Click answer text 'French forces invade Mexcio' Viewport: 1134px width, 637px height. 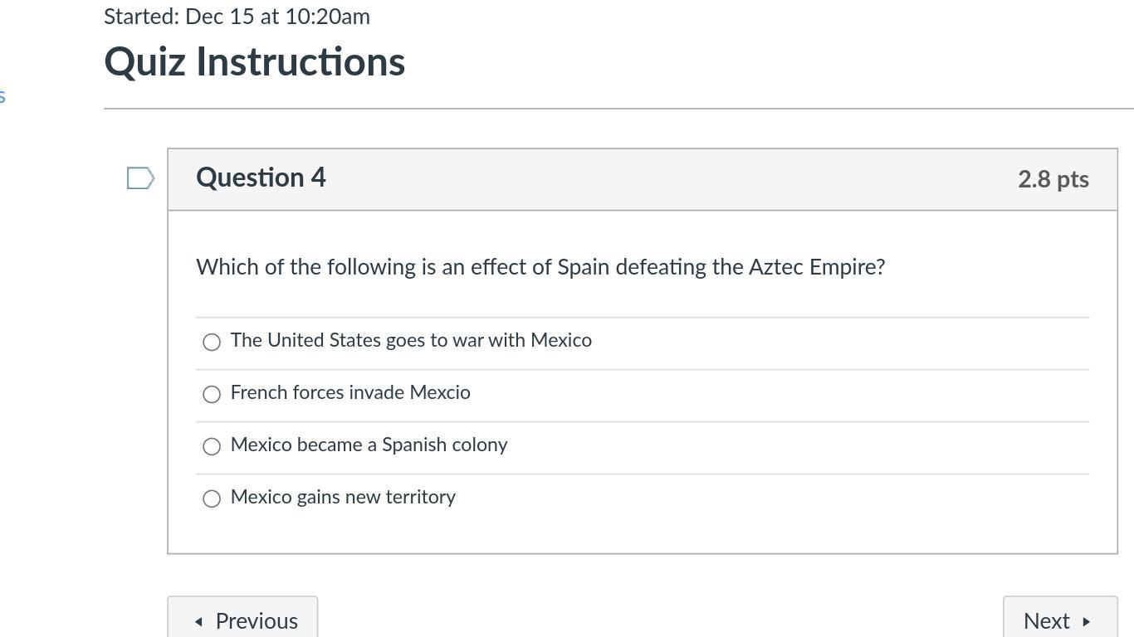point(350,392)
